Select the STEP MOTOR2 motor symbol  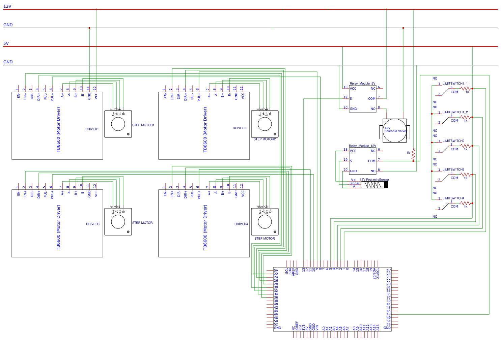tap(265, 124)
